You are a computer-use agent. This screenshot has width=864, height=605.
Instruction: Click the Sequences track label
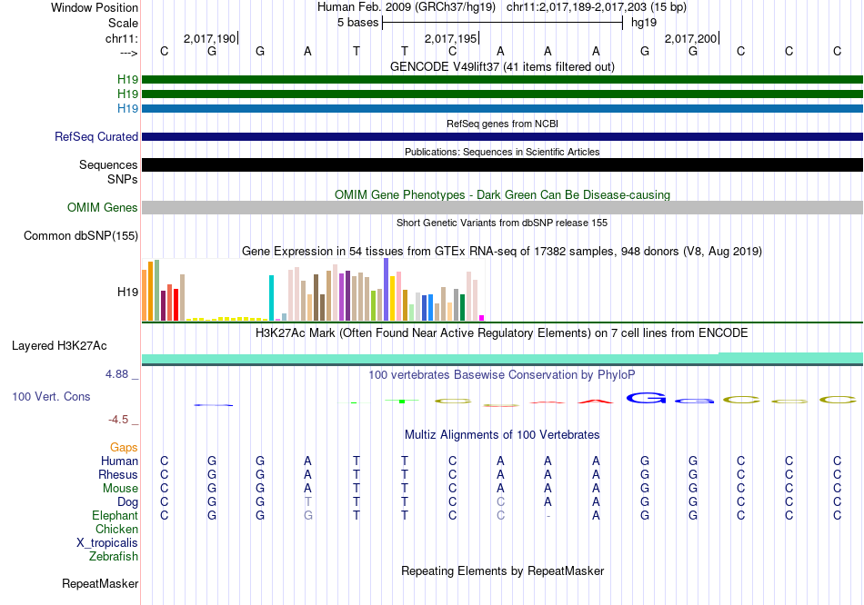click(x=108, y=164)
